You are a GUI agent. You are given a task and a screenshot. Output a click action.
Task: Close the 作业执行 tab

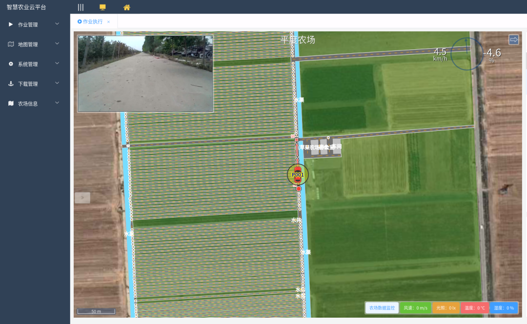click(108, 22)
